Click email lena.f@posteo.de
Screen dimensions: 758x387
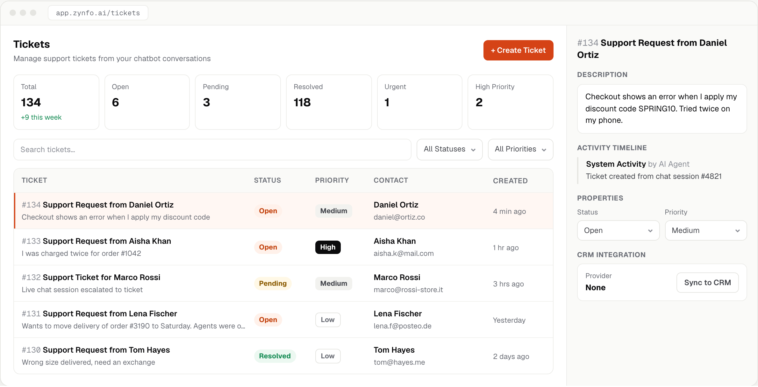click(403, 326)
